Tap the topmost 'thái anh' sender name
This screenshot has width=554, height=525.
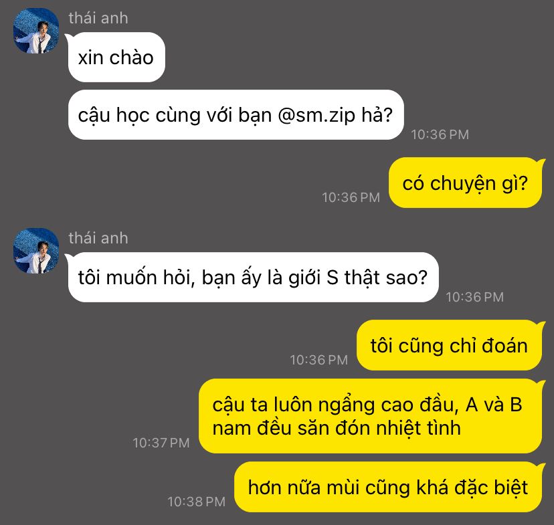(x=98, y=18)
